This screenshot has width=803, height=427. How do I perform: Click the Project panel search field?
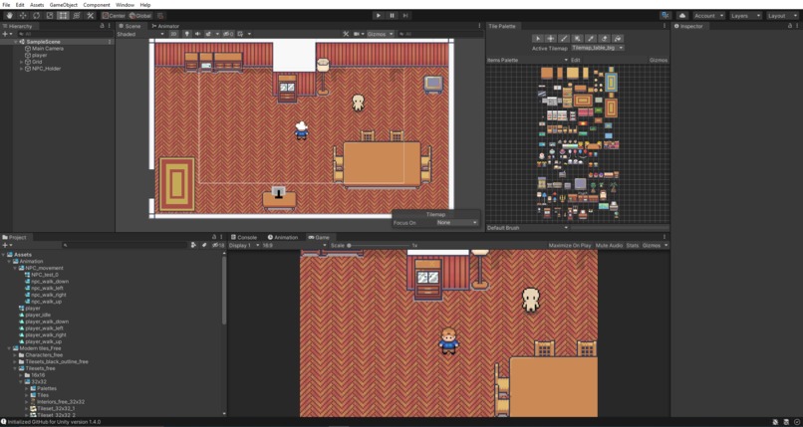pos(125,246)
